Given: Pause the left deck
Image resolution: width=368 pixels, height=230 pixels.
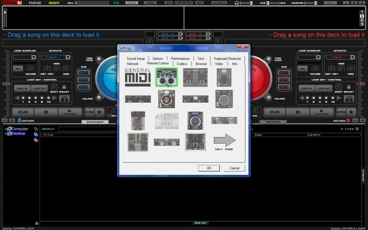Looking at the screenshot, I should pos(46,112).
